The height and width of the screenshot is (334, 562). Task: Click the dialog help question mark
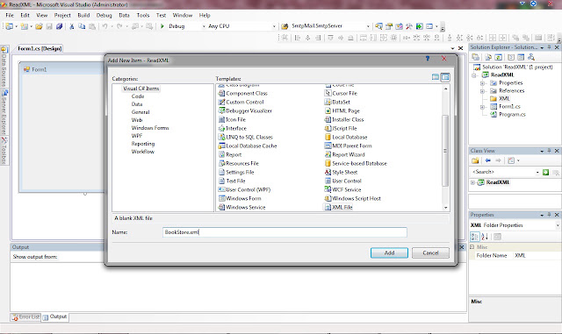[428, 59]
